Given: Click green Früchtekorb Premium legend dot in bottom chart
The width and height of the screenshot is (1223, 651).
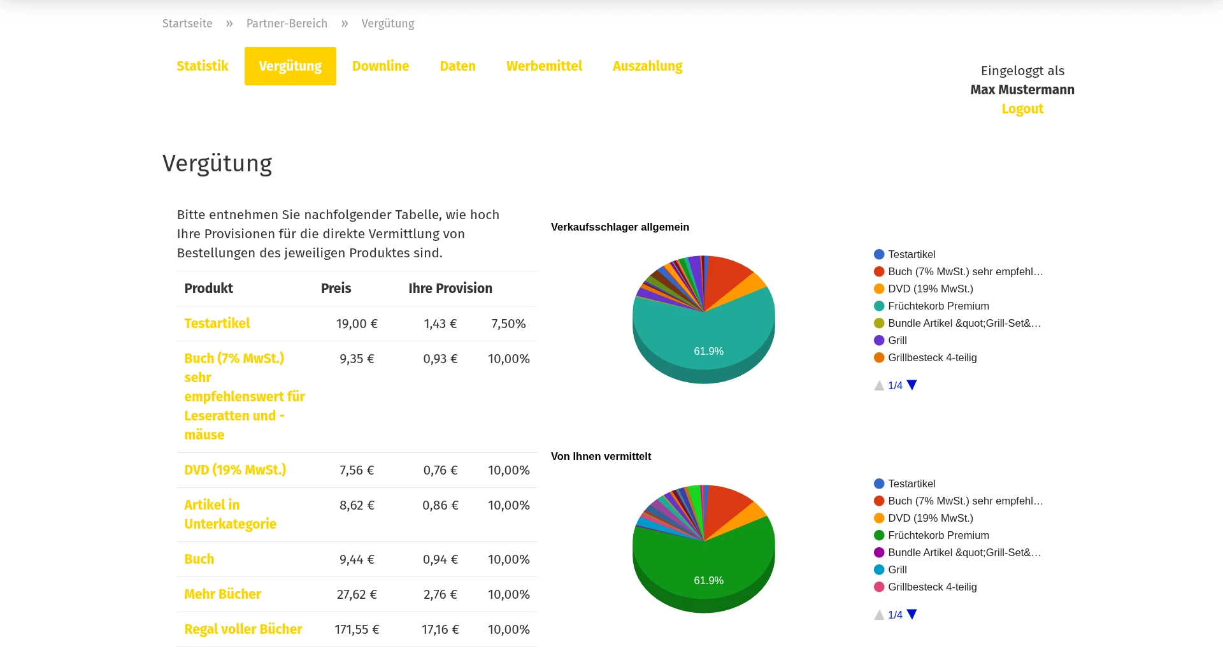Looking at the screenshot, I should (x=879, y=536).
